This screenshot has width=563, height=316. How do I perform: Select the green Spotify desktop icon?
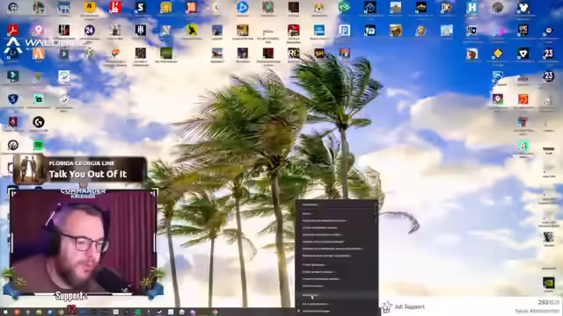coord(39,145)
